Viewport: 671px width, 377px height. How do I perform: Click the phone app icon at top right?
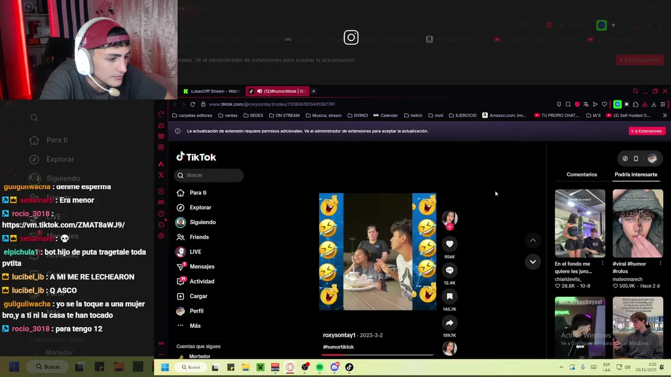(x=636, y=159)
